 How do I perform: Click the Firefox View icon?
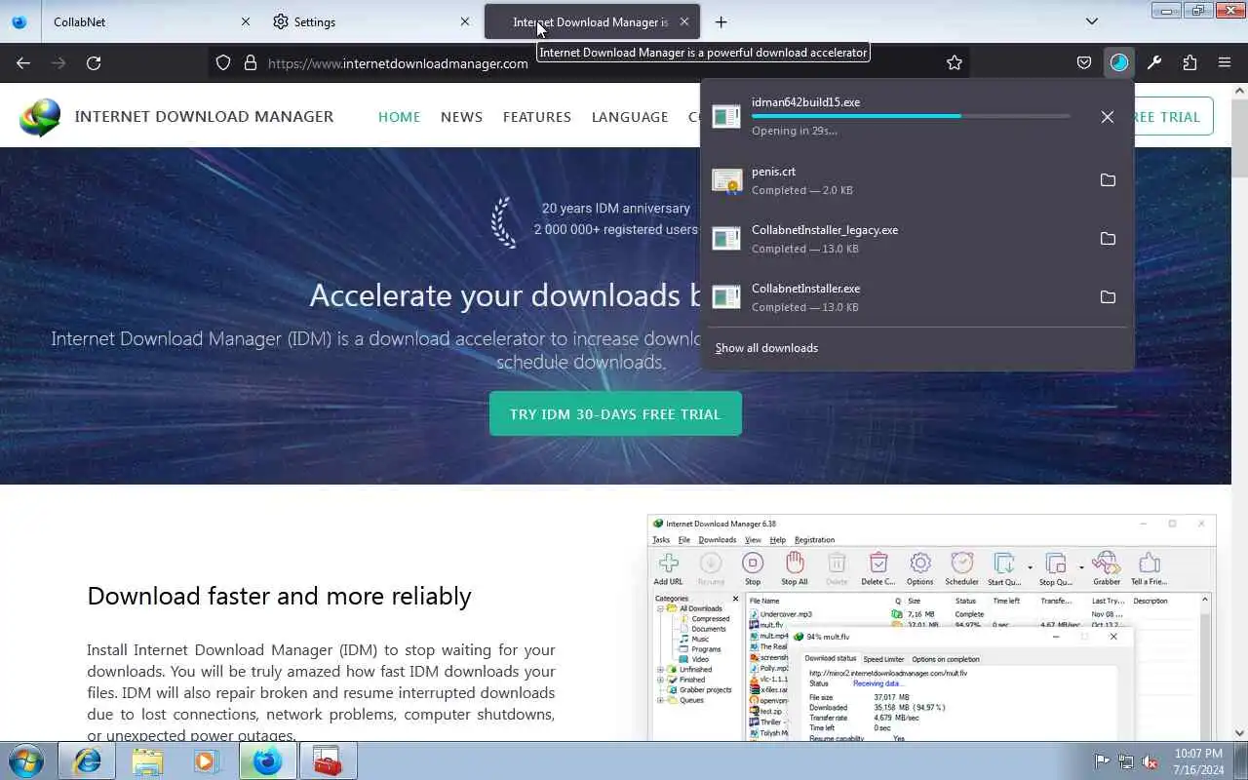point(19,21)
